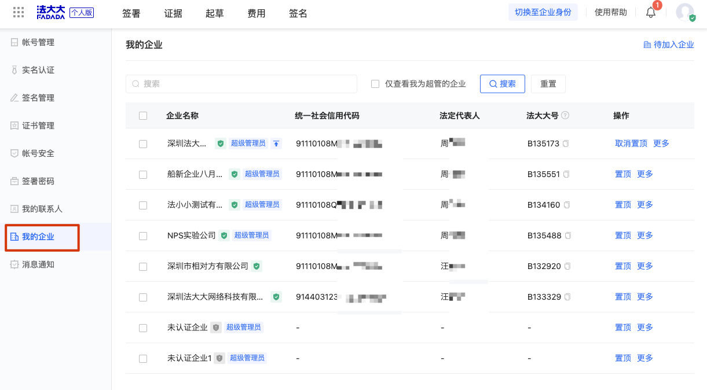The width and height of the screenshot is (707, 390).
Task: Select the checkbox for 船新企业八月 row
Action: (143, 175)
